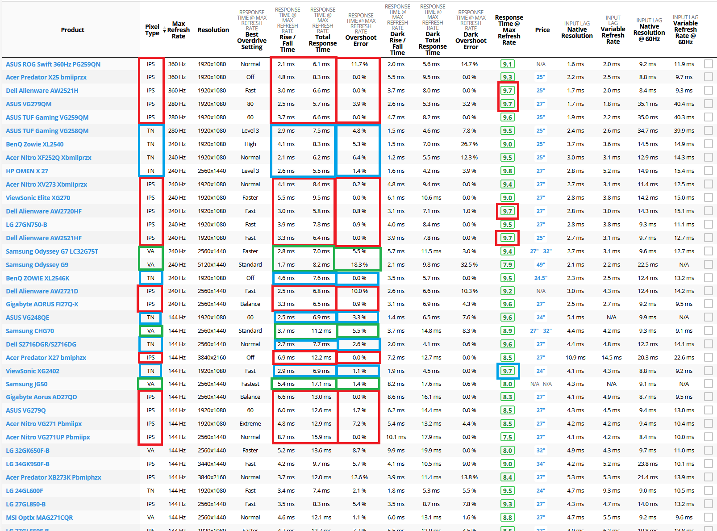Tick the LG 27GN750-B compare checkbox
The image size is (717, 531).
click(x=708, y=224)
